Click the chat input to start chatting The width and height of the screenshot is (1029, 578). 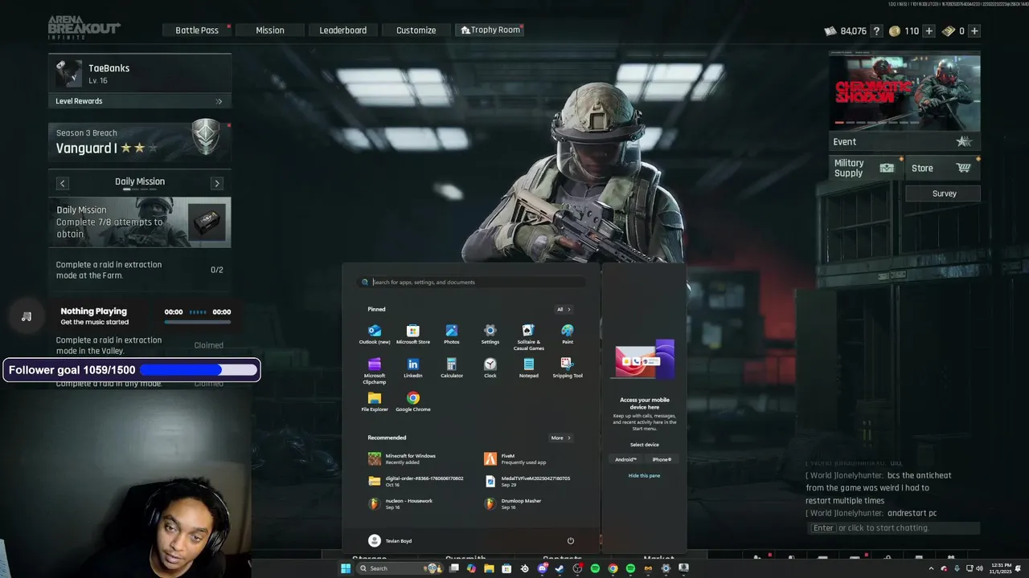pyautogui.click(x=894, y=528)
